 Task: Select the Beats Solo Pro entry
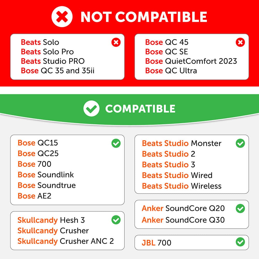47,52
